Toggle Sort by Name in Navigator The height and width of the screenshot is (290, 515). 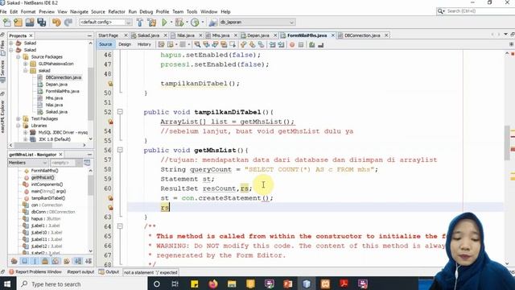78,261
